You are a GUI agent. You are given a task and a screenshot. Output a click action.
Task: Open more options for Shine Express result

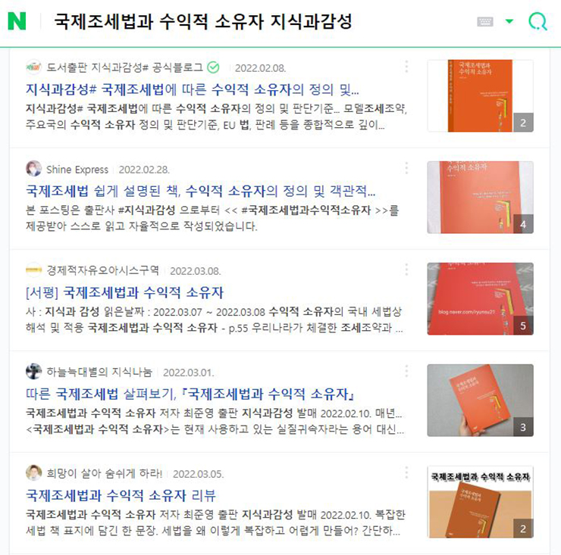406,168
